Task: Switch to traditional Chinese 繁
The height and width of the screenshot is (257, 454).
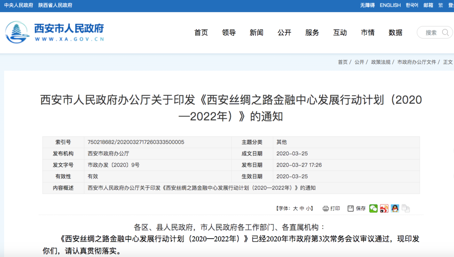Action: [x=441, y=5]
